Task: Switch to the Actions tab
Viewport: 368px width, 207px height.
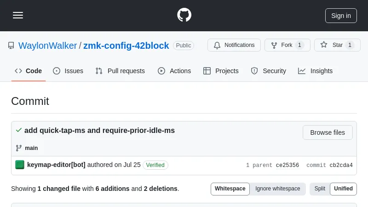Action: click(x=174, y=71)
